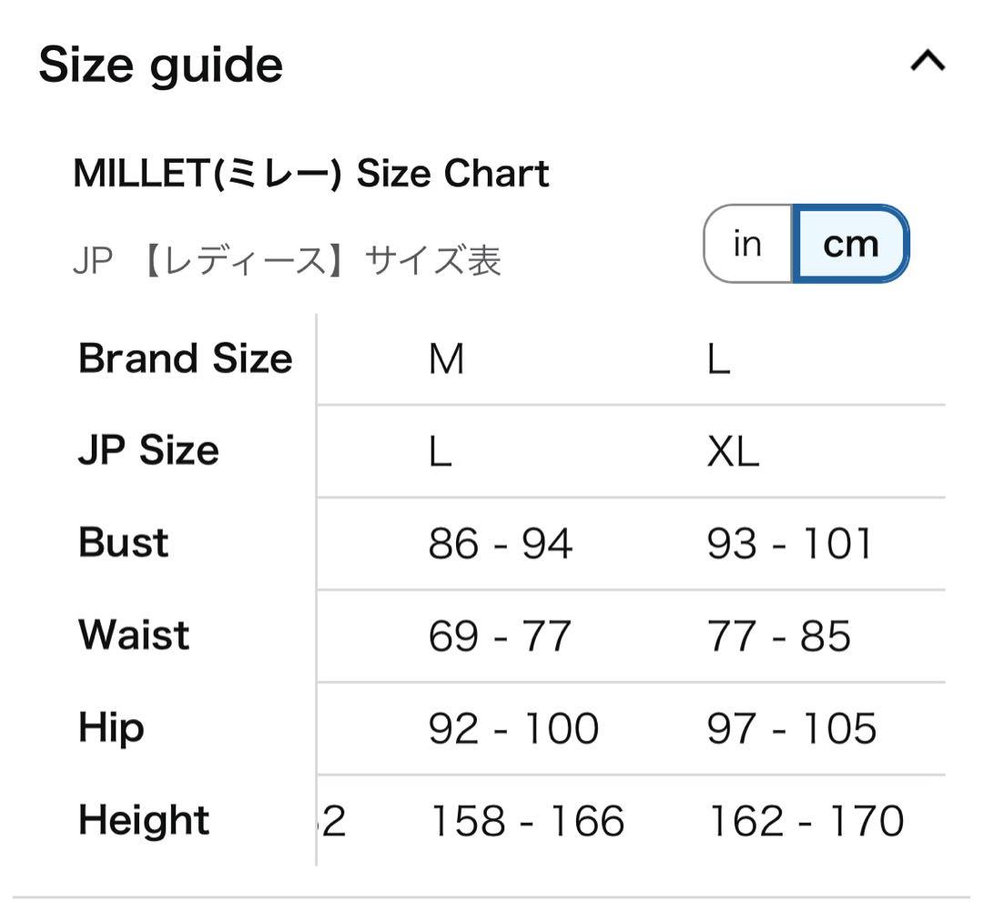Click the Size guide heading

[161, 66]
